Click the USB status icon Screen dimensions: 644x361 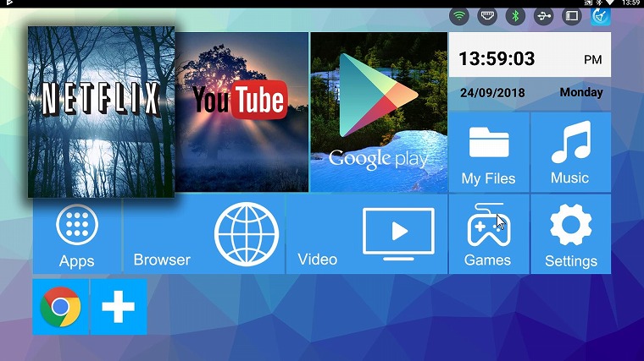tap(544, 16)
